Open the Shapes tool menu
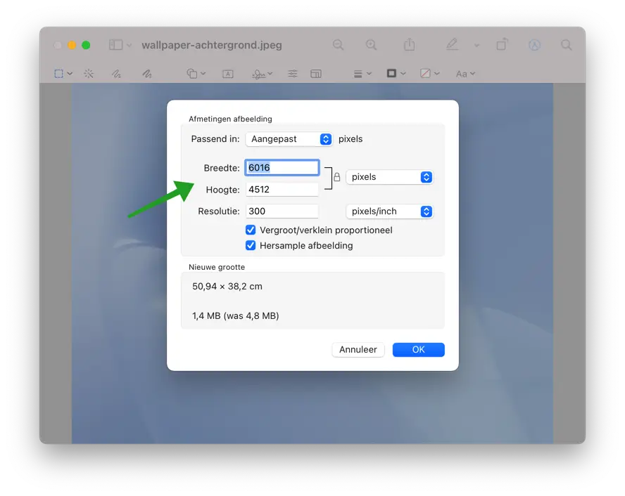Viewport: 625px width, 496px height. pyautogui.click(x=196, y=74)
